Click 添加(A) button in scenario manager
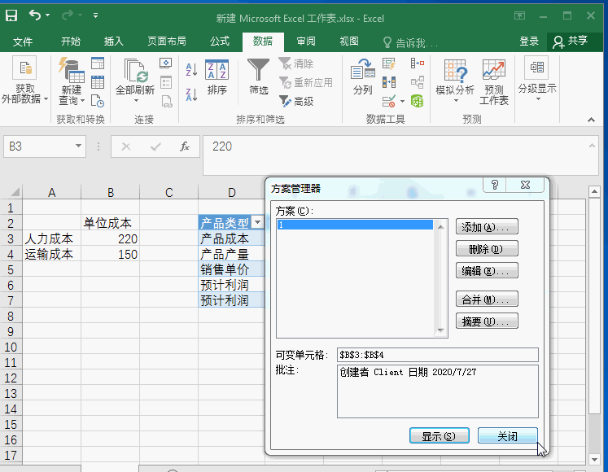 tap(487, 227)
